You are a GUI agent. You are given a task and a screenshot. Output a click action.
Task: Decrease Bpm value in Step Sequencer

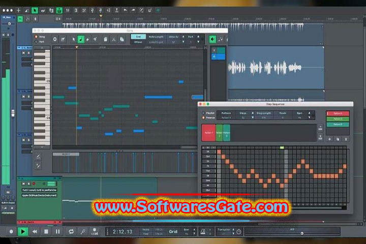(309, 118)
